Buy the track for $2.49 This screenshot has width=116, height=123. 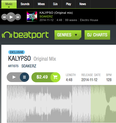point(42,77)
